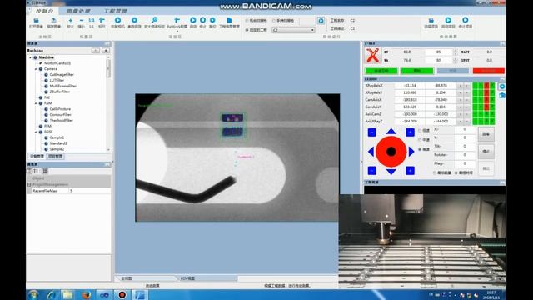Click the magnifier search icon in toolbar

(154, 20)
